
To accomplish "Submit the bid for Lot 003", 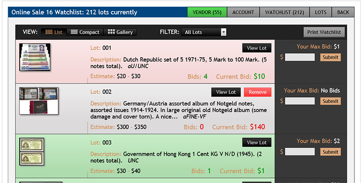I will coord(330,152).
